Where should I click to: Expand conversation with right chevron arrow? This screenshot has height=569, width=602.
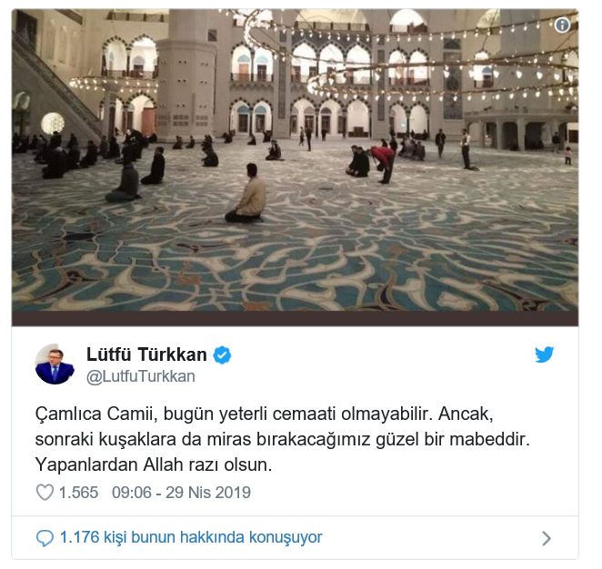tap(547, 538)
